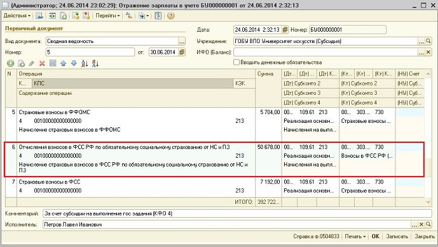The image size is (438, 247).
Task: Open Учреждение item with magnifier icon
Action: [x=428, y=41]
